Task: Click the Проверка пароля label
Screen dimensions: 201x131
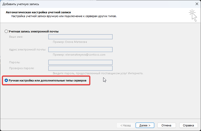Action: click(x=21, y=68)
